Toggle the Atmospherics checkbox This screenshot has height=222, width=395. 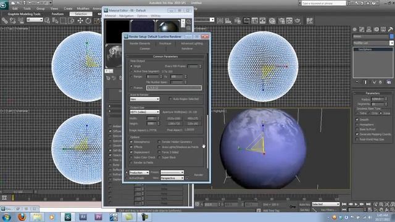131,142
